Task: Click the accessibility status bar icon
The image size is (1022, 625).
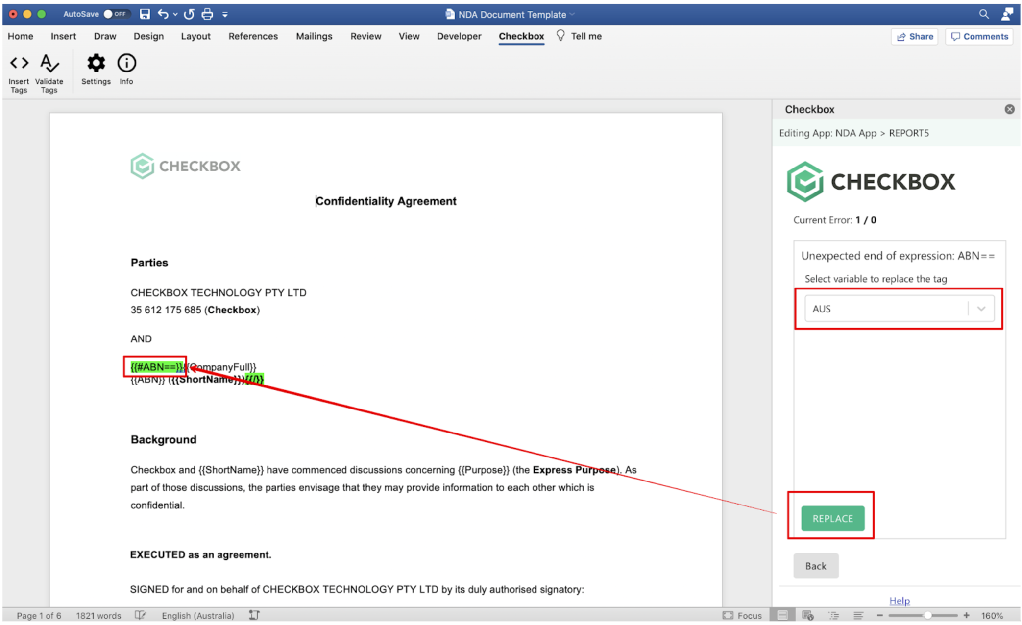Action: (x=254, y=615)
